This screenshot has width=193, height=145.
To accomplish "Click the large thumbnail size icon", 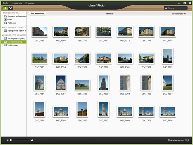I will pos(32,140).
